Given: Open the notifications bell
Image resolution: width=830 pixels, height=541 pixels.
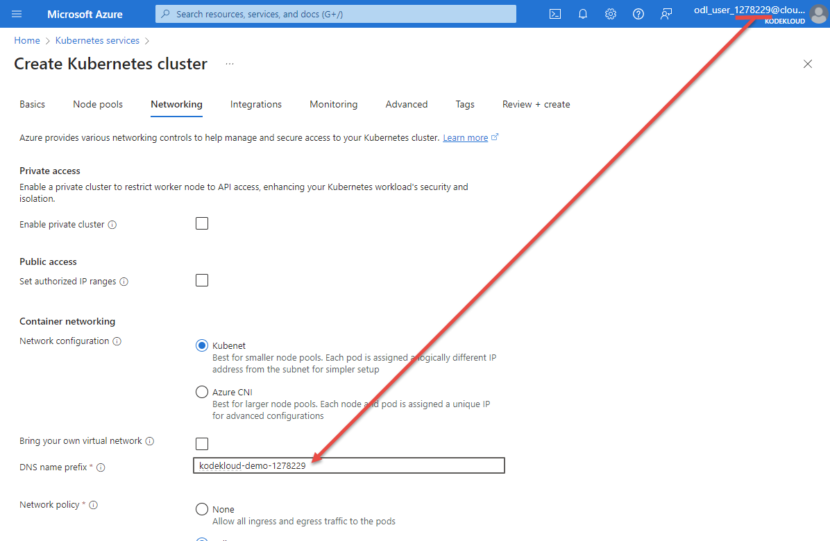Looking at the screenshot, I should point(583,14).
